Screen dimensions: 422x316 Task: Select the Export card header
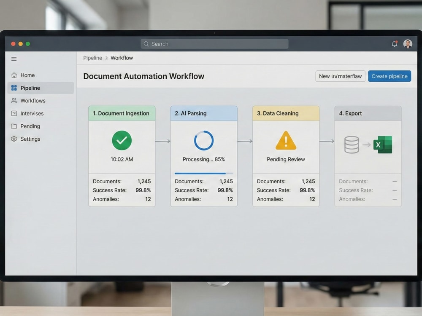tap(368, 113)
